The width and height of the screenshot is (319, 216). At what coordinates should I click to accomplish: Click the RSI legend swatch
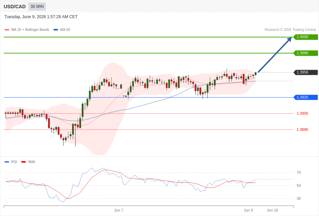pos(7,162)
